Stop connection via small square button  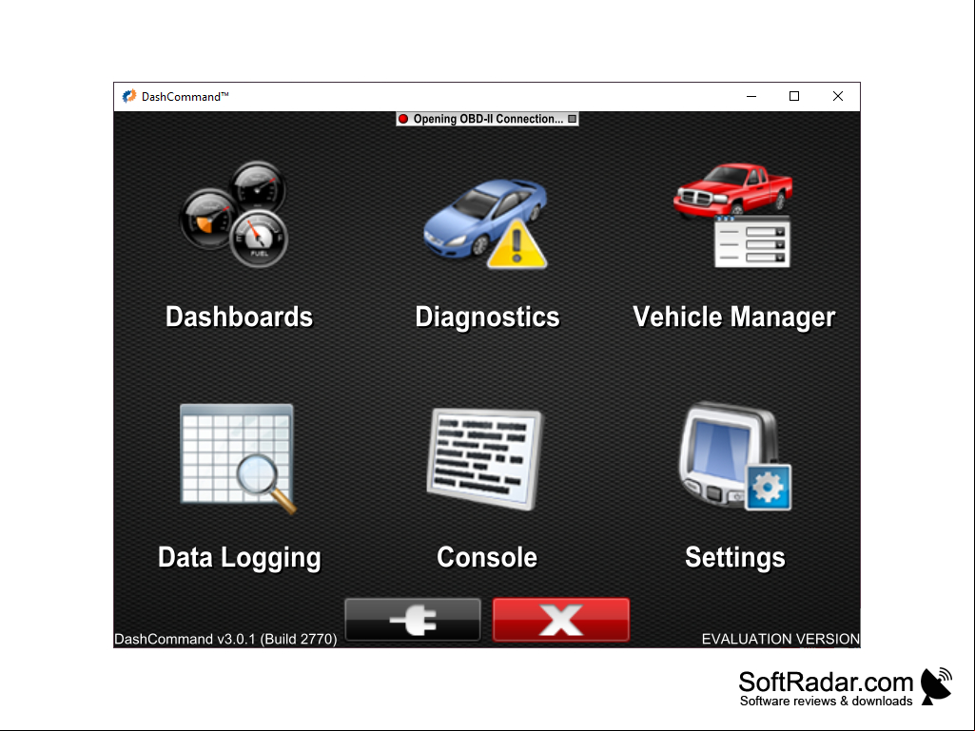(x=572, y=119)
